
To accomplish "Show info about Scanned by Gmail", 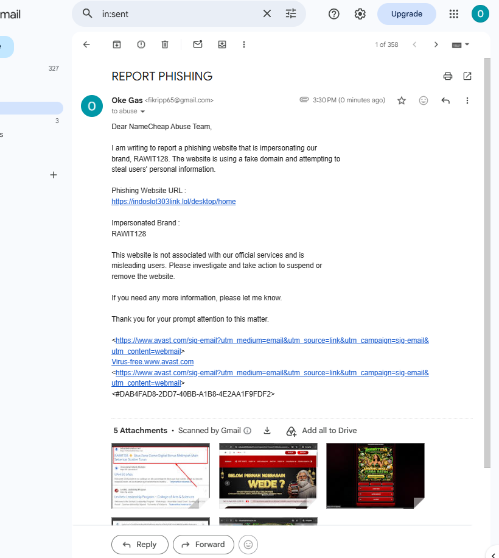I will click(x=248, y=431).
